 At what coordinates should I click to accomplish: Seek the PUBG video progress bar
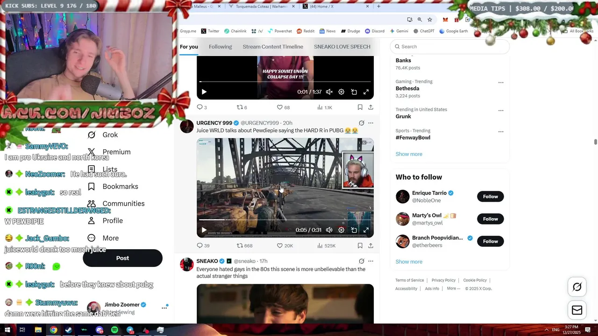tap(285, 220)
